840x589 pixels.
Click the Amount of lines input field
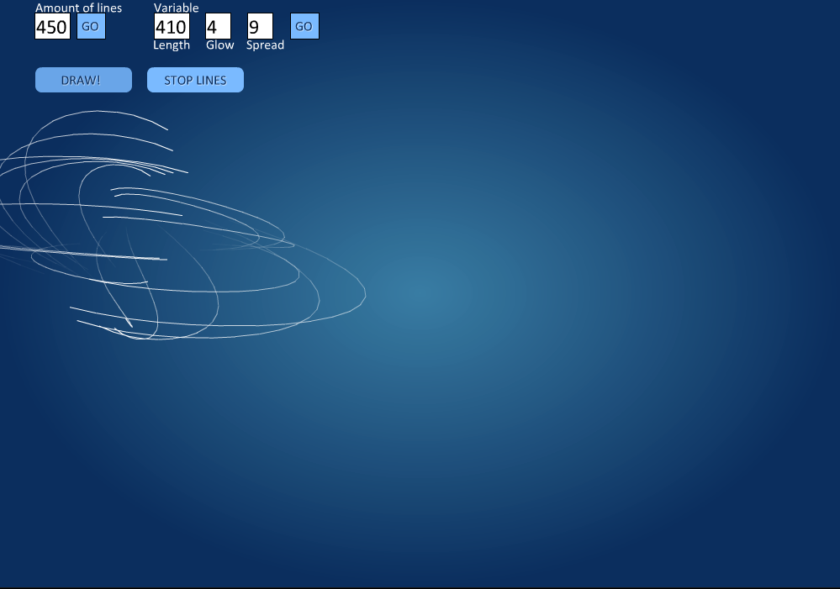(x=52, y=27)
